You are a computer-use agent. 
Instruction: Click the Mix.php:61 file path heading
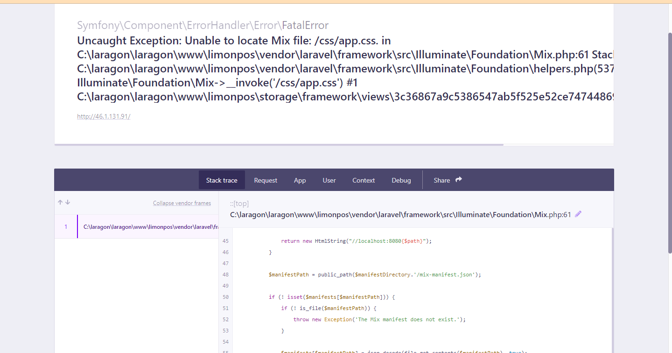tap(399, 214)
